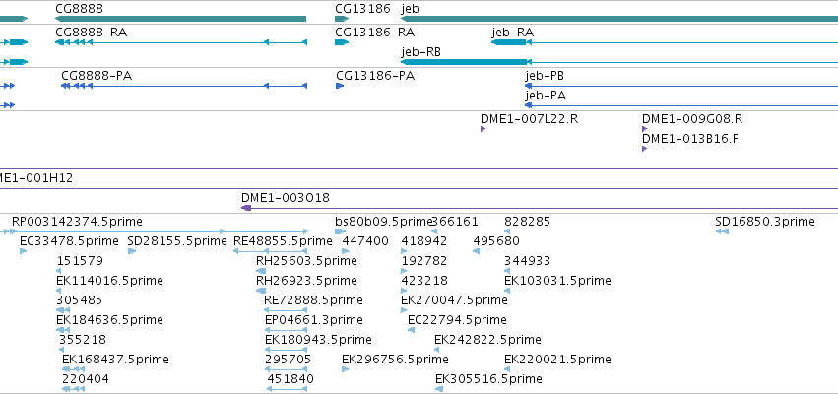Select the DME1-009G08.R marker arrow

(x=645, y=129)
